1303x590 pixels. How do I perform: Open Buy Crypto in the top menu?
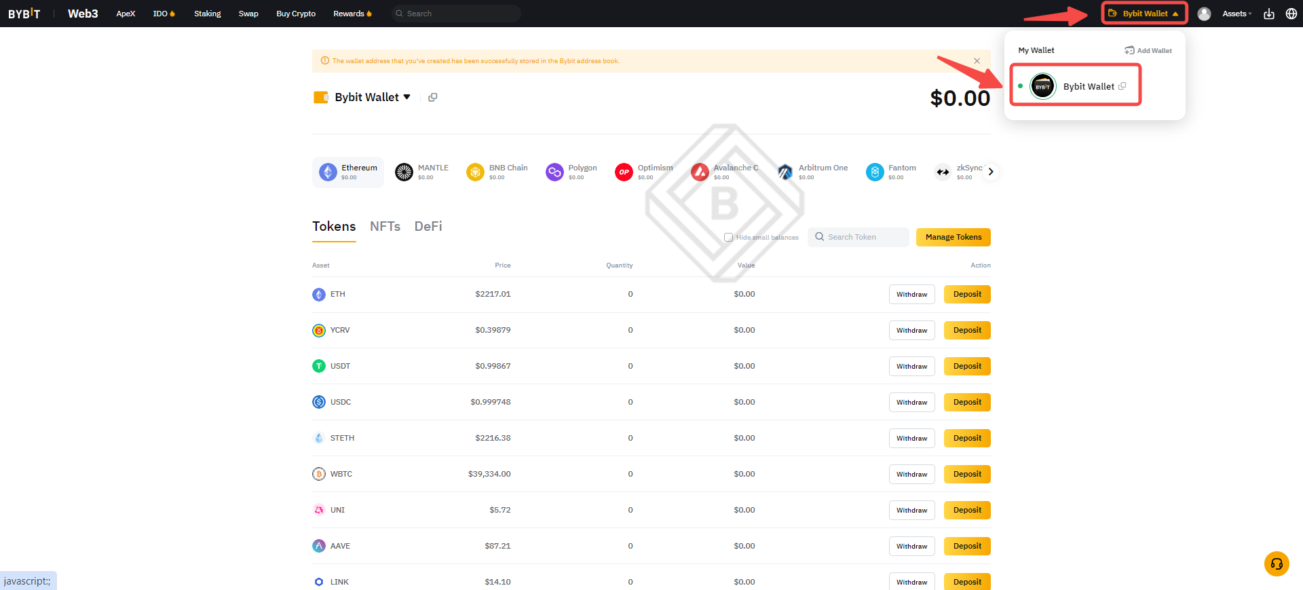[296, 14]
